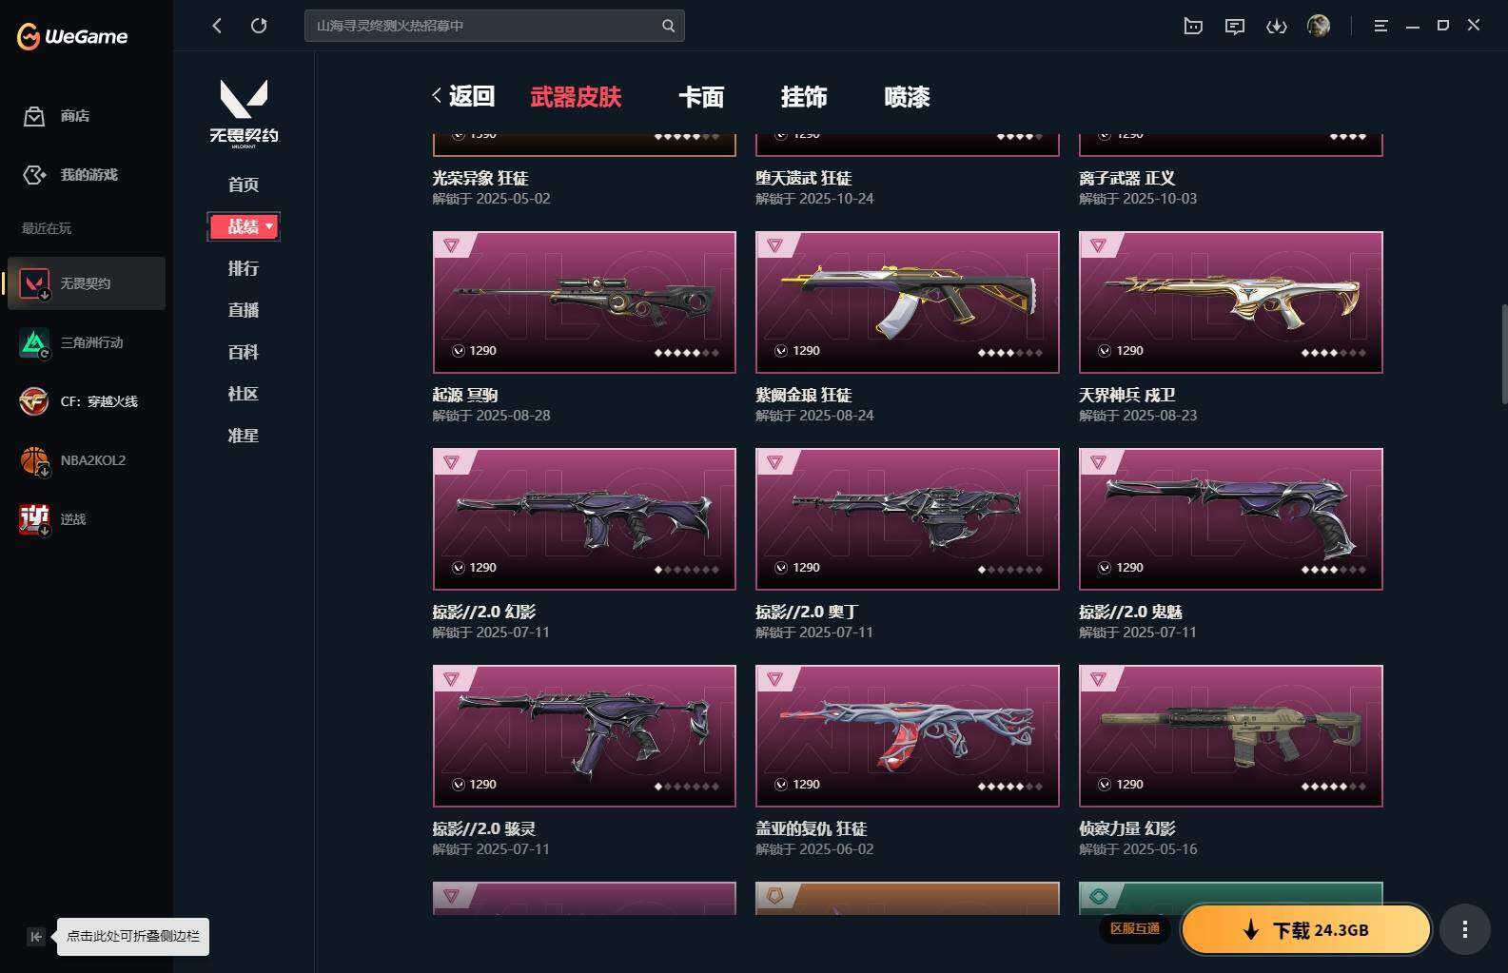Image resolution: width=1508 pixels, height=973 pixels.
Task: Open the folder icon in header
Action: [x=1193, y=26]
